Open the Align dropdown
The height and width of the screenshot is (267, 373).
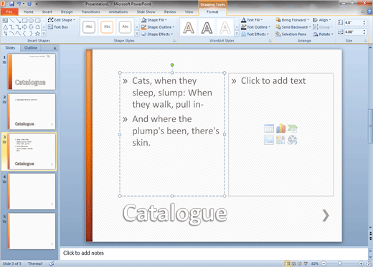point(322,20)
